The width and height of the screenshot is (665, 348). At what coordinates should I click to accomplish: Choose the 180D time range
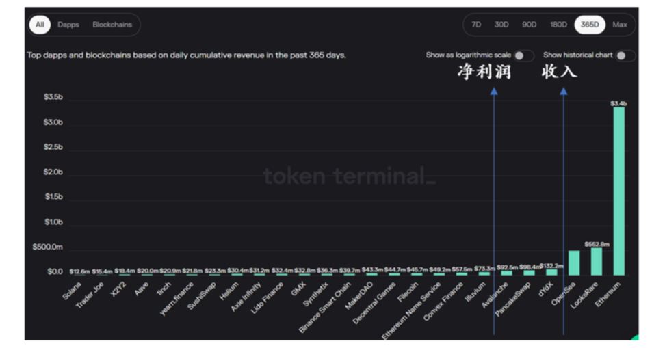(x=558, y=25)
